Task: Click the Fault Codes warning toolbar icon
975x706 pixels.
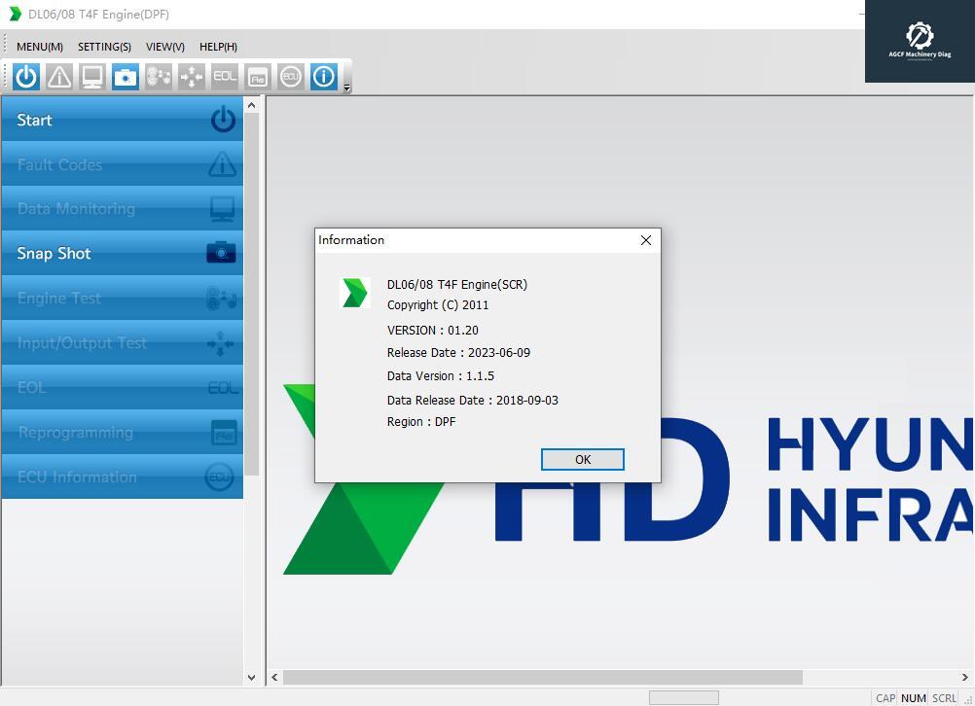Action: pyautogui.click(x=59, y=77)
